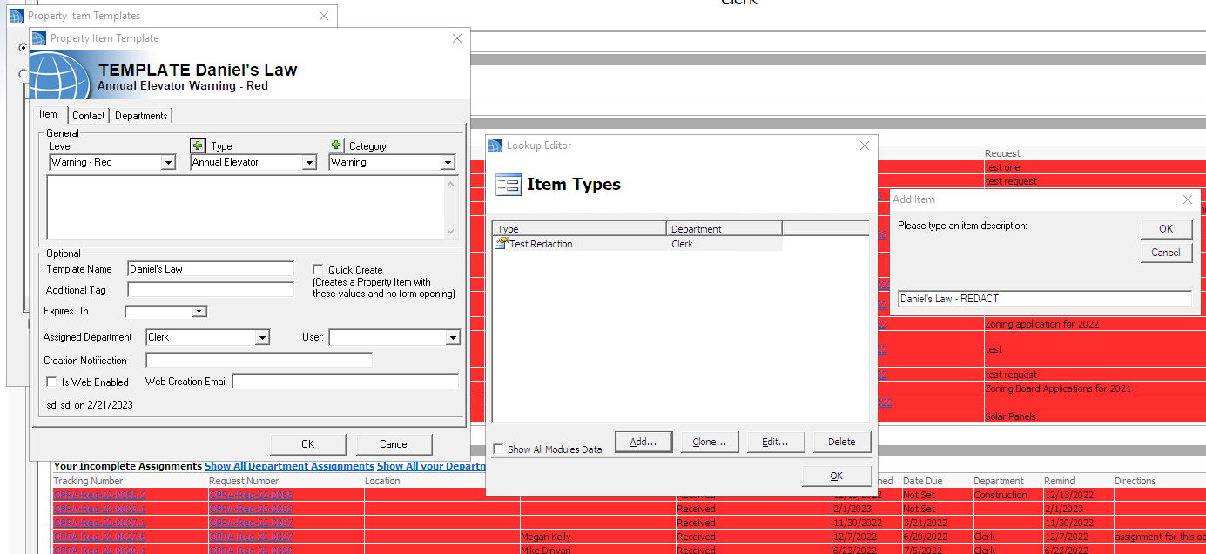
Task: Click scroll-up arrow of description text area
Action: [x=451, y=184]
